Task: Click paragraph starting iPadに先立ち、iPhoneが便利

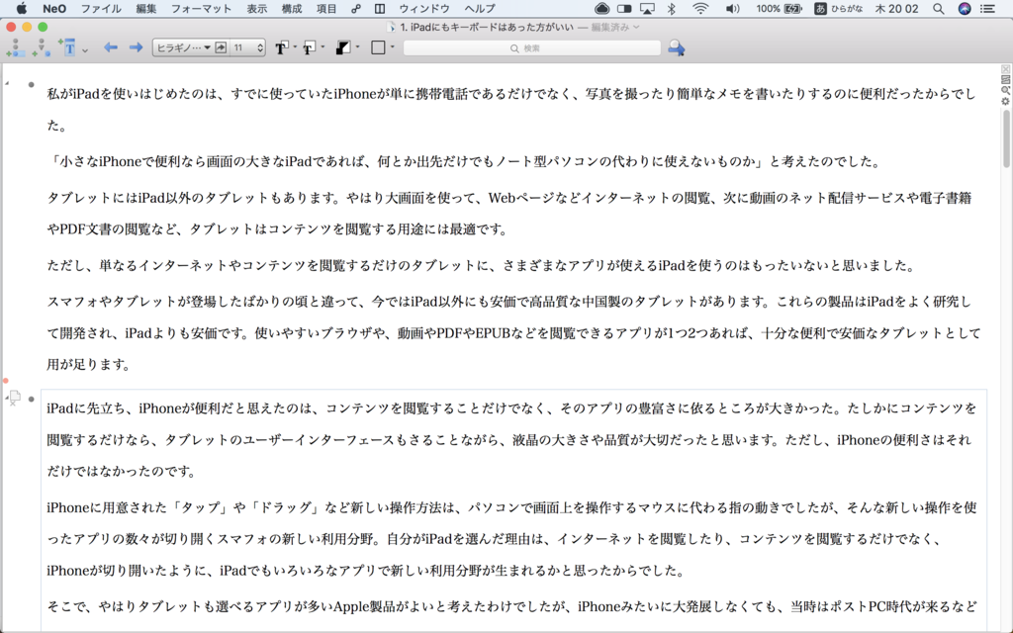Action: [511, 439]
